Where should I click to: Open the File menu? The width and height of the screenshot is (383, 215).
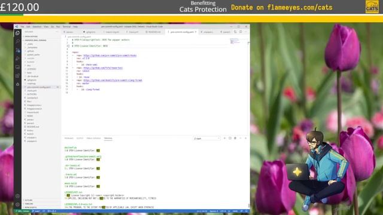pos(22,26)
